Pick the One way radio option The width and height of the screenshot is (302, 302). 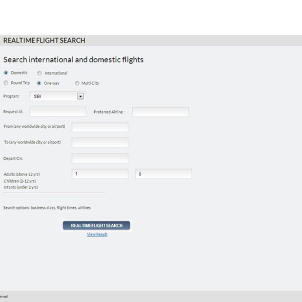click(x=39, y=83)
